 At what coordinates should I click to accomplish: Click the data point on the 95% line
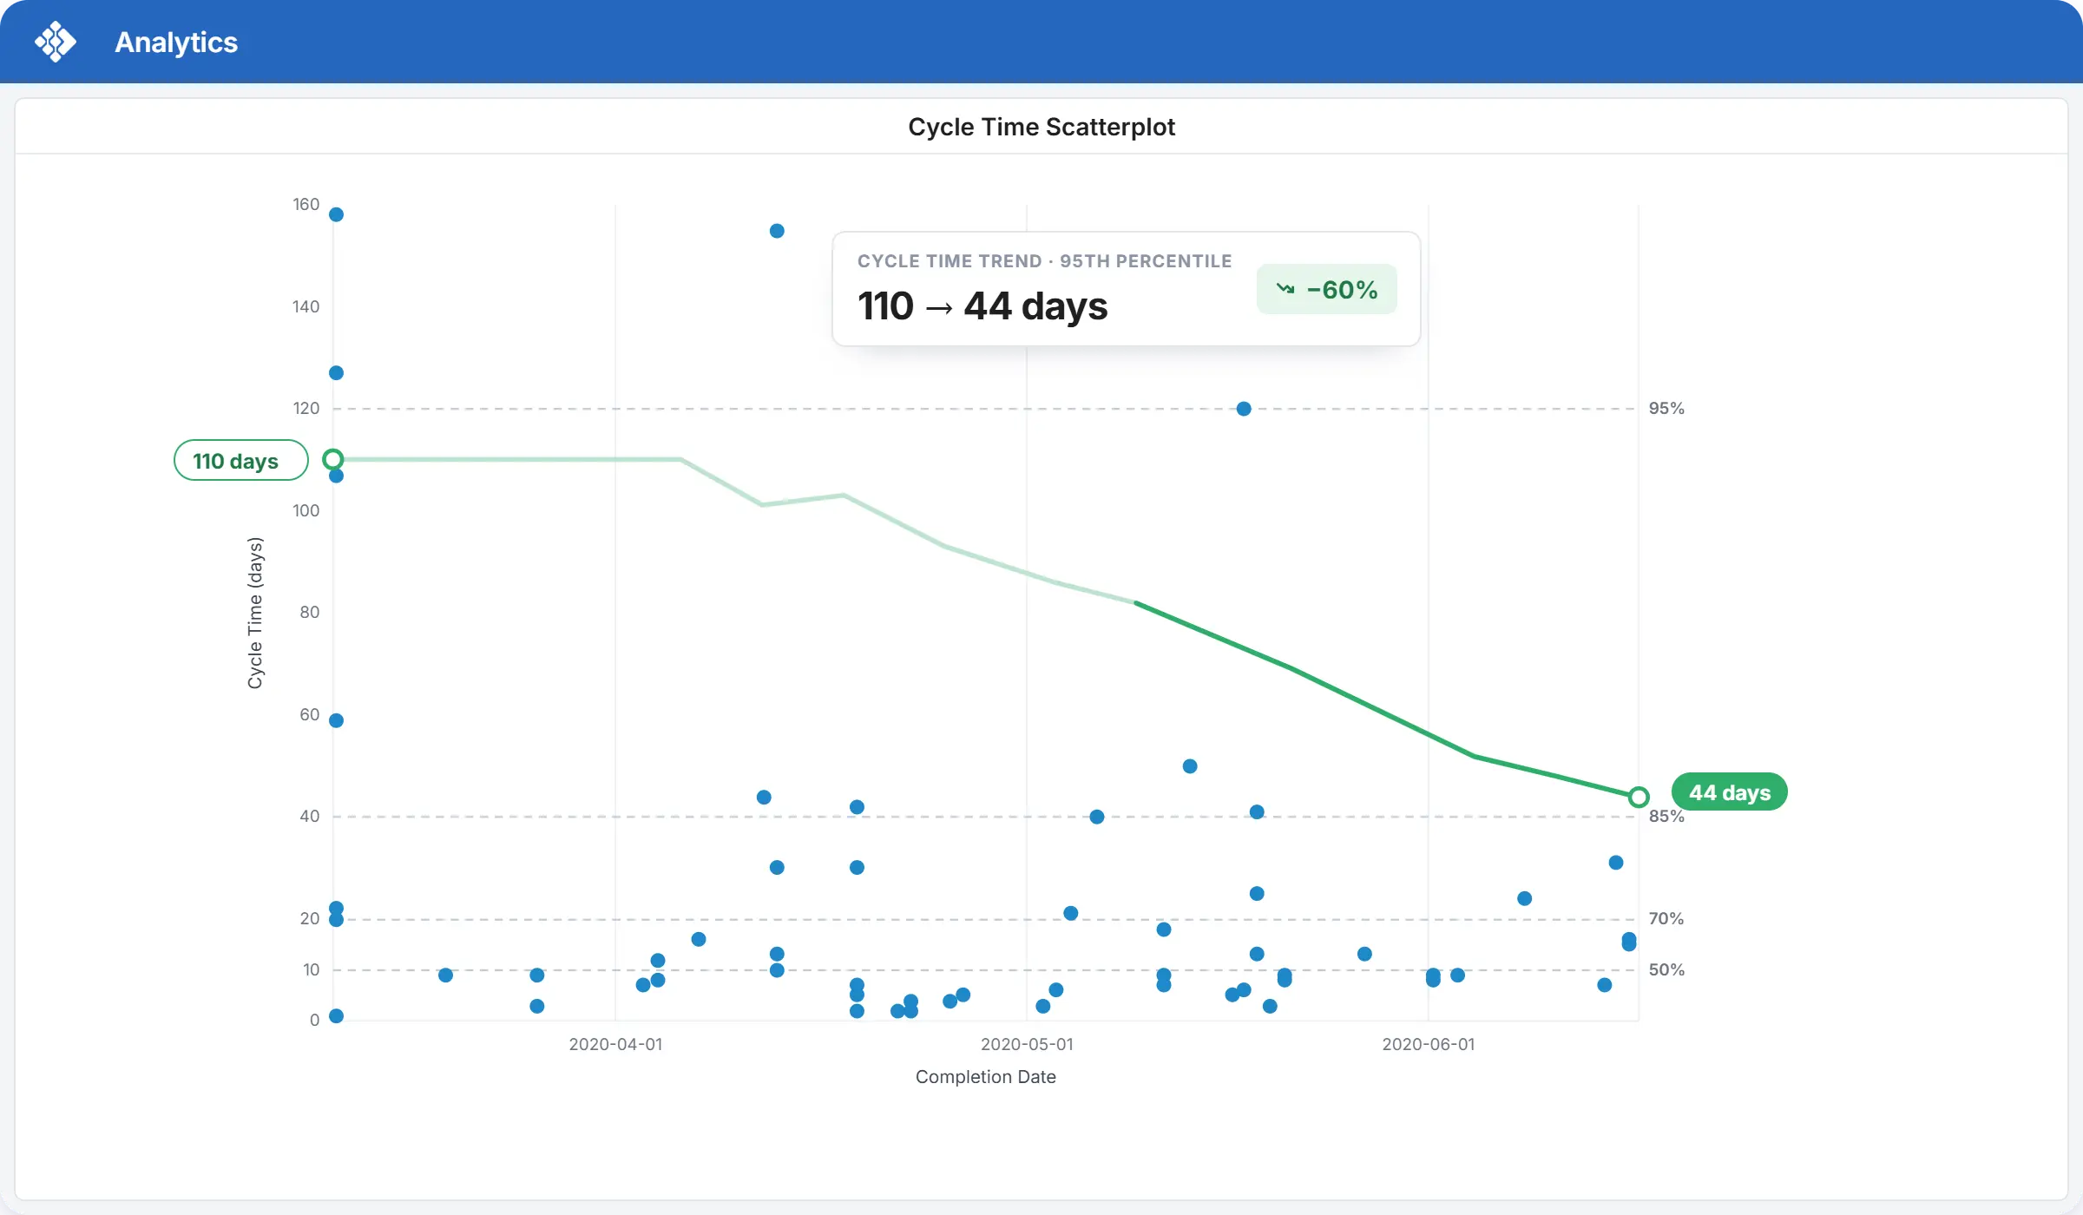point(1244,409)
